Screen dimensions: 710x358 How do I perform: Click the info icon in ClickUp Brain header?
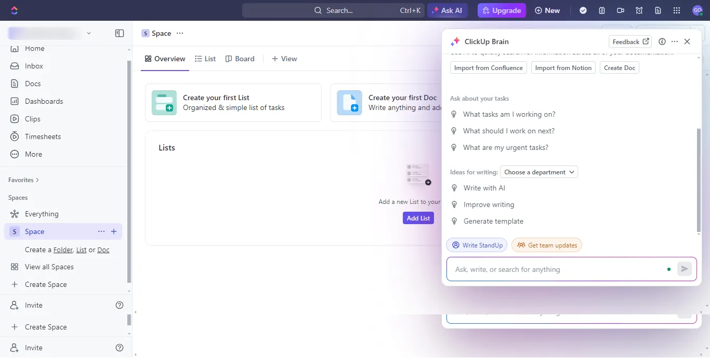click(662, 42)
